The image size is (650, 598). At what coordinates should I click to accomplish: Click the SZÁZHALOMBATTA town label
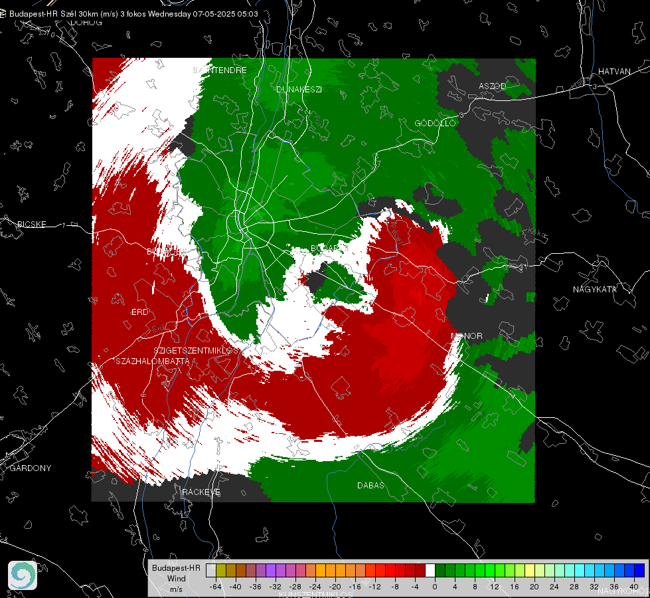(x=153, y=361)
